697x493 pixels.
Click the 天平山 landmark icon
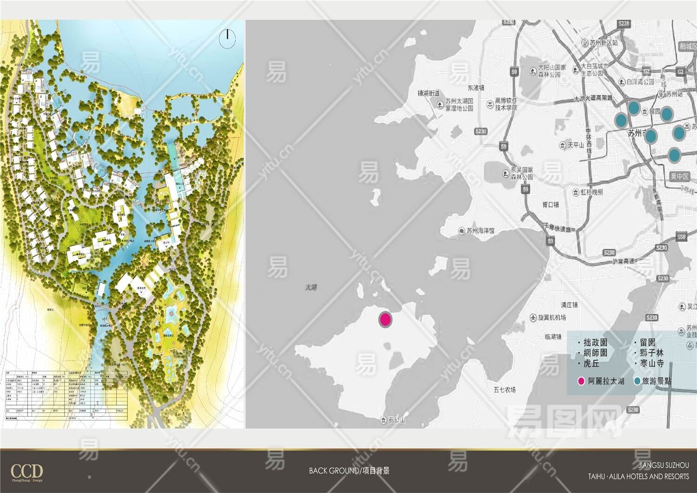coord(563,145)
